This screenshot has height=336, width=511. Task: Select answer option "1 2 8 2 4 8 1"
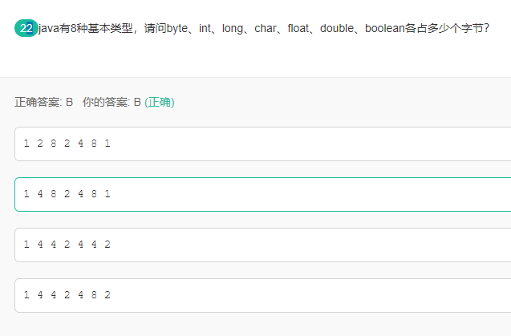[262, 144]
